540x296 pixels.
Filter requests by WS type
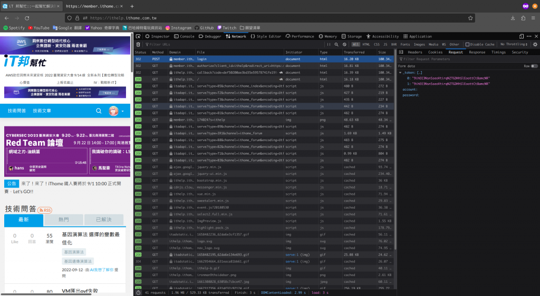[x=444, y=44]
